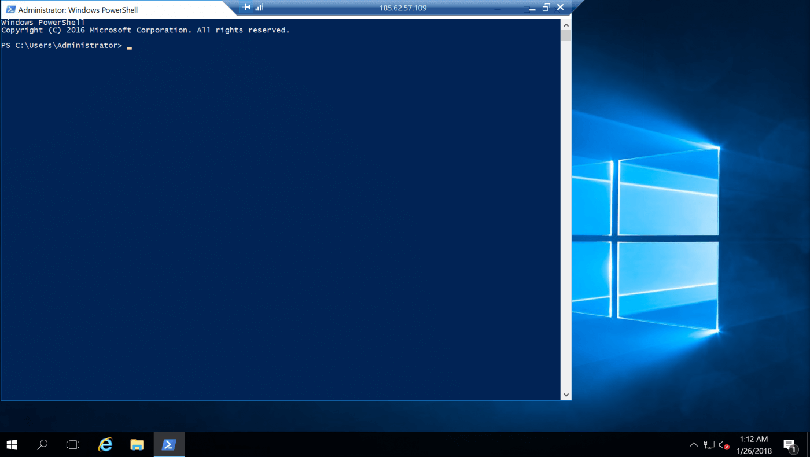810x457 pixels.
Task: Click the scrollbar down arrow in PowerShell
Action: point(566,394)
